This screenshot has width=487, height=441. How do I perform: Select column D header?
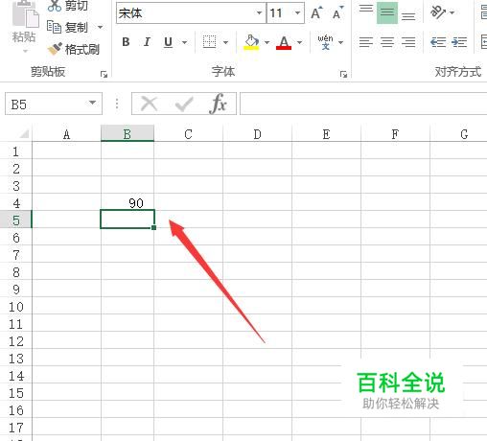click(257, 134)
